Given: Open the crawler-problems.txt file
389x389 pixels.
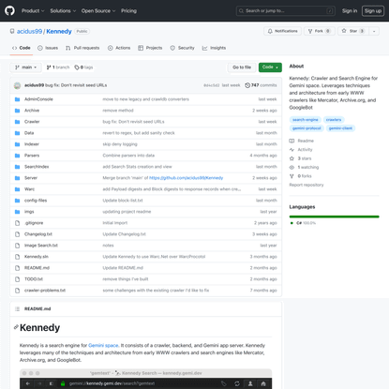Looking at the screenshot, I should pos(45,291).
